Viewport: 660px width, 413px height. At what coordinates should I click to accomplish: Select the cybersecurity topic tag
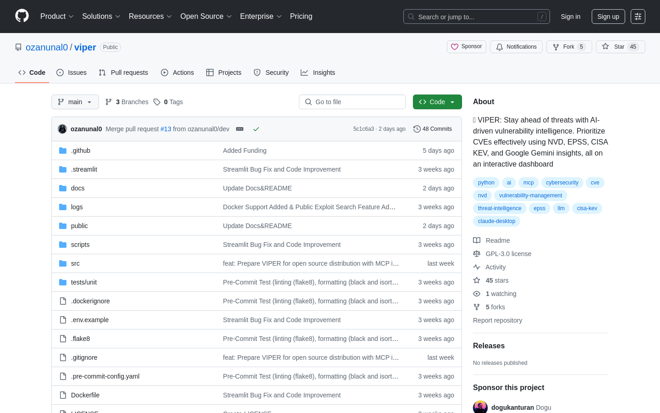562,183
